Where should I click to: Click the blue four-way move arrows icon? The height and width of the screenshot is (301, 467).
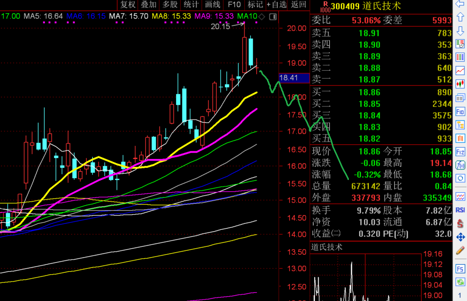tap(460, 237)
